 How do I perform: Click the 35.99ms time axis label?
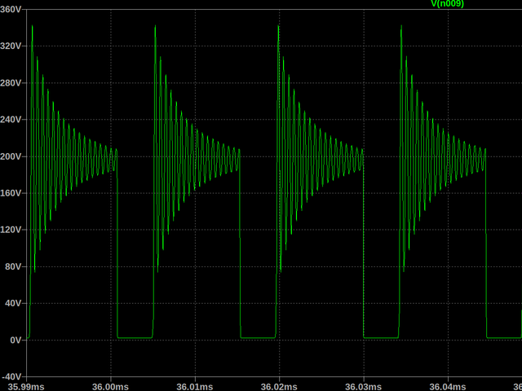coord(27,385)
